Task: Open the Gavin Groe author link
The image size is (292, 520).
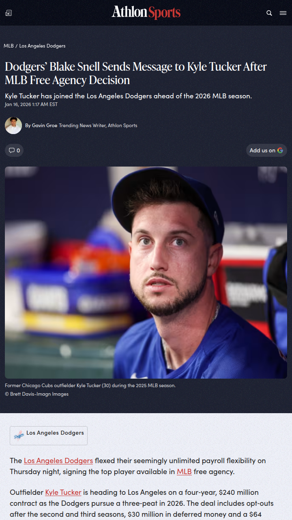Action: pyautogui.click(x=45, y=126)
